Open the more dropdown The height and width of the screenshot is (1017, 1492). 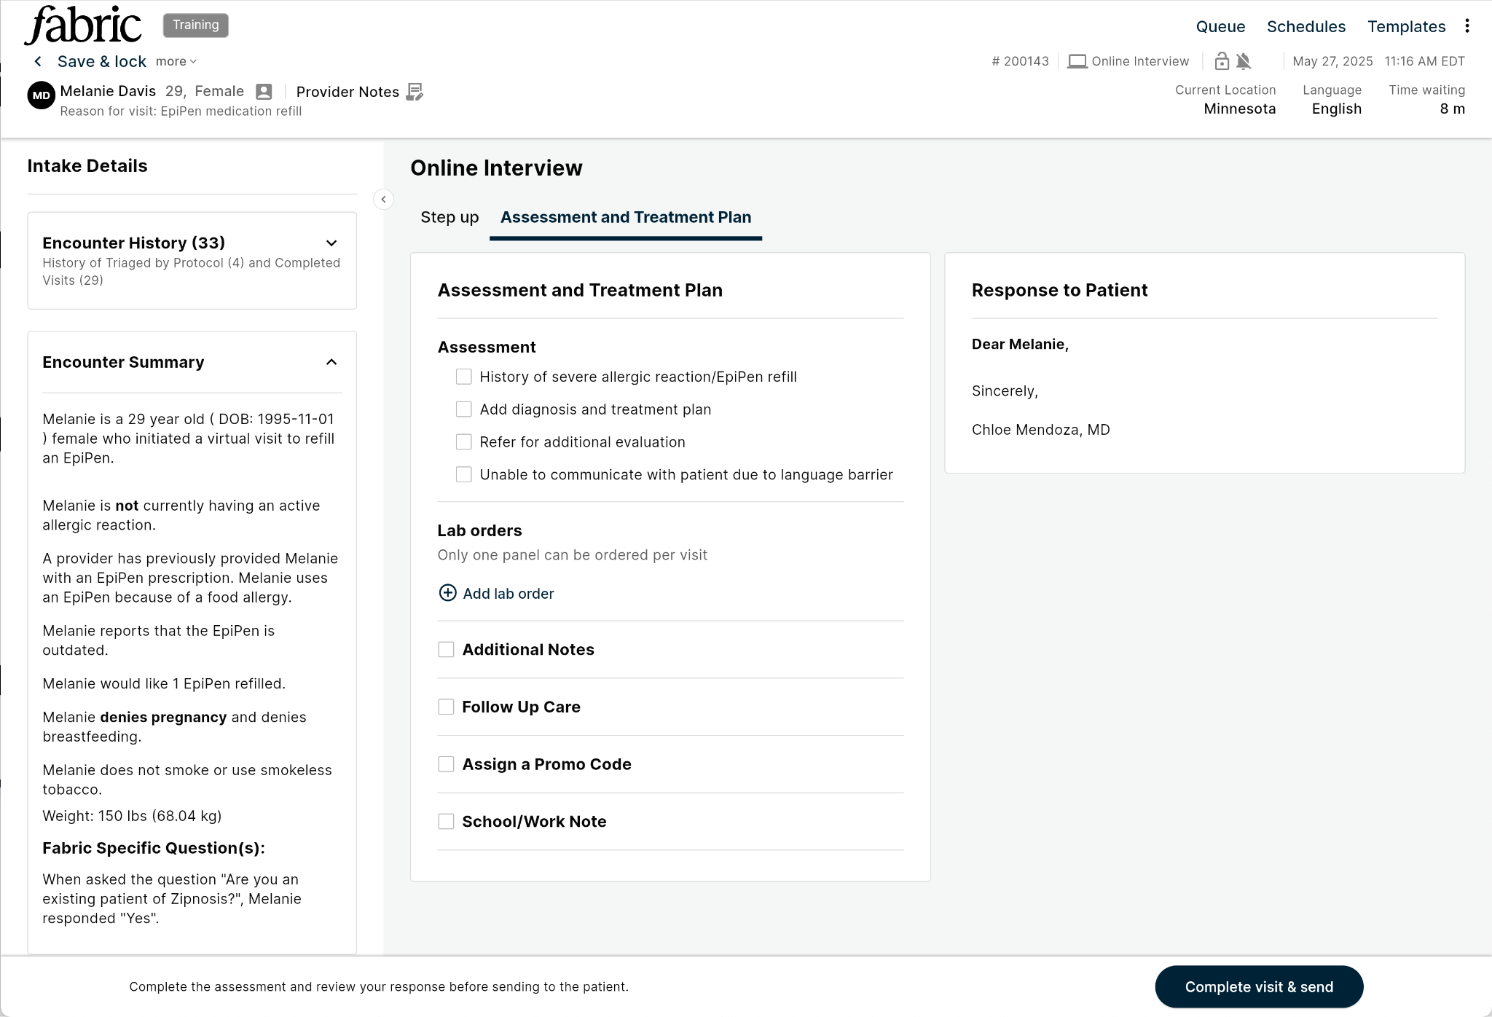pos(176,62)
